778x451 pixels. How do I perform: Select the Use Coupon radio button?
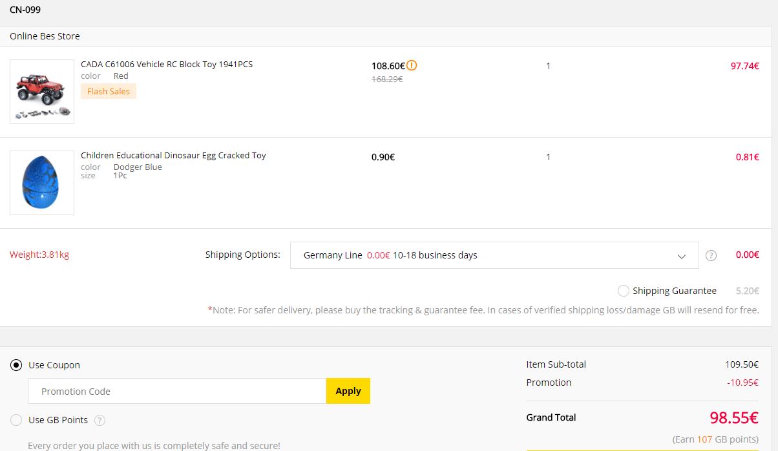click(x=16, y=365)
